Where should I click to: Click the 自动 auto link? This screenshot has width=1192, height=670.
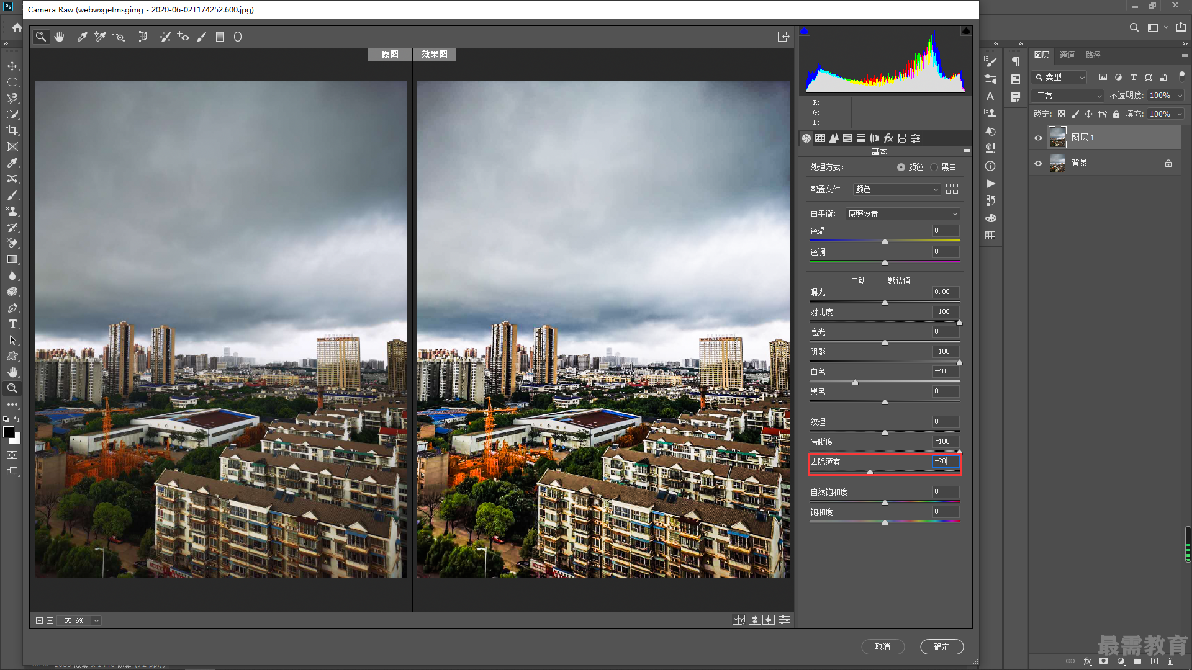coord(859,280)
